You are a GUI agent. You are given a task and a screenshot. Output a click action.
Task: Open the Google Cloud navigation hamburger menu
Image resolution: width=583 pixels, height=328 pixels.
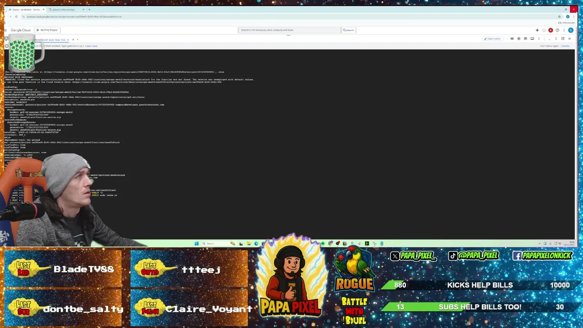pos(5,30)
